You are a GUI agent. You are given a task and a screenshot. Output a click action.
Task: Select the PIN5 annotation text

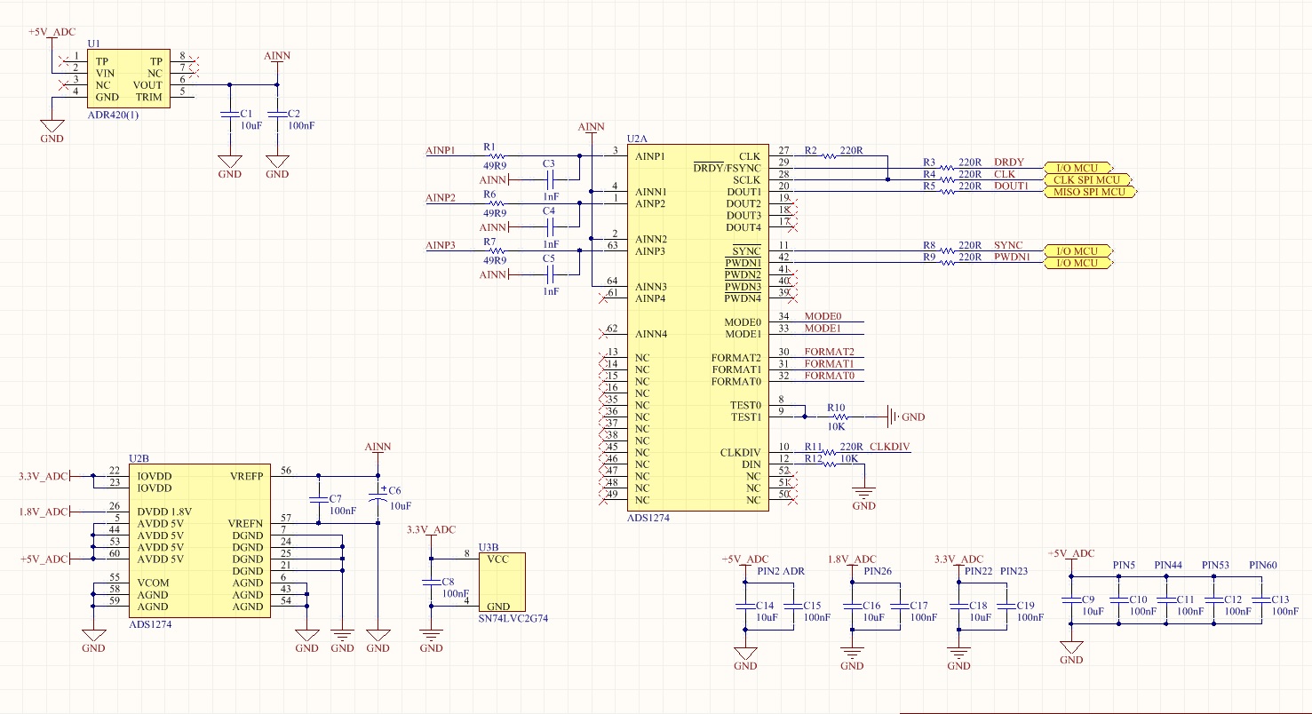1124,565
